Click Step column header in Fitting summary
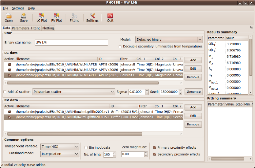The width and height of the screenshot is (255, 168). pos(239,104)
